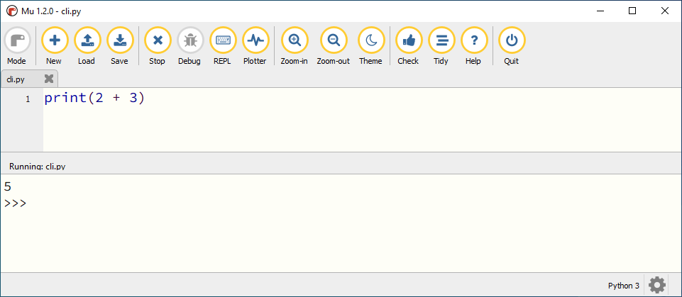Start the Debug tool
This screenshot has width=682, height=297.
point(189,45)
